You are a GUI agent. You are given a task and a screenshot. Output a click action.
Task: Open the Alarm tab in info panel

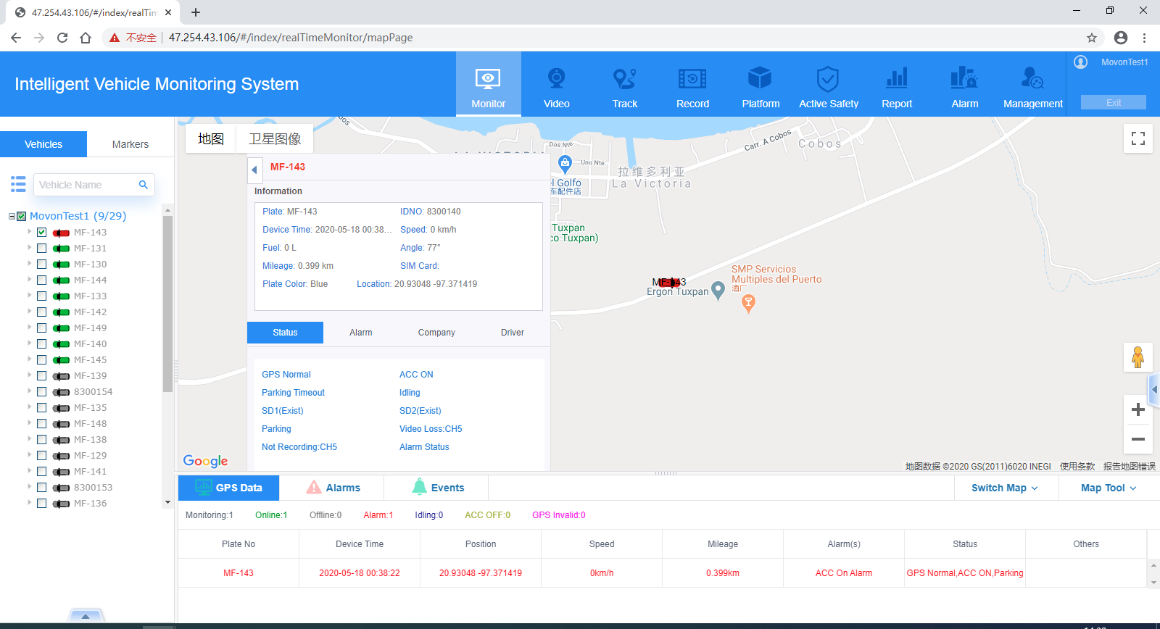360,333
